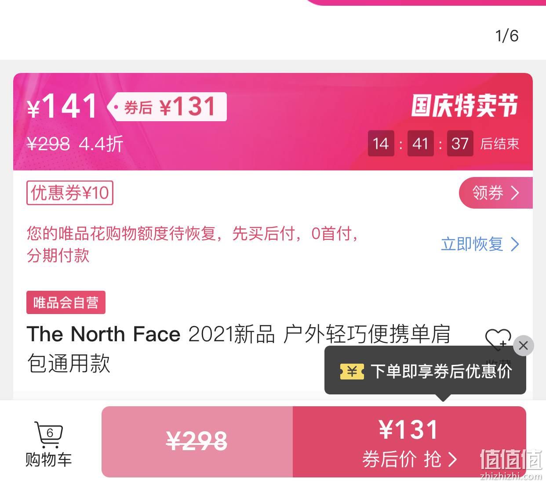Tap the yellow yen coupon icon
546x484 pixels.
(x=352, y=372)
